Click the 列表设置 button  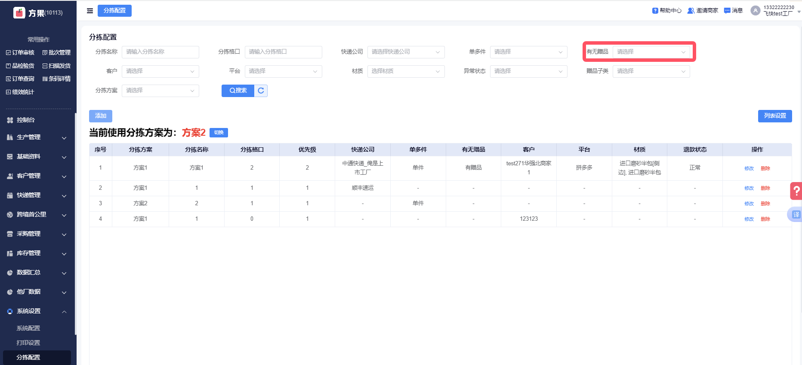tap(774, 116)
